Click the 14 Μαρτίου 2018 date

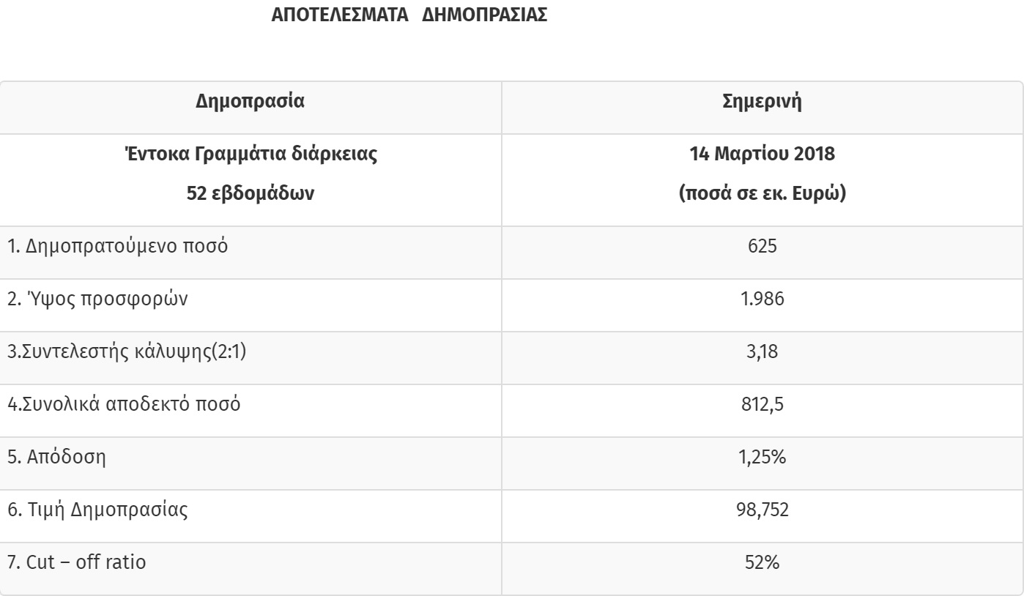pos(762,155)
